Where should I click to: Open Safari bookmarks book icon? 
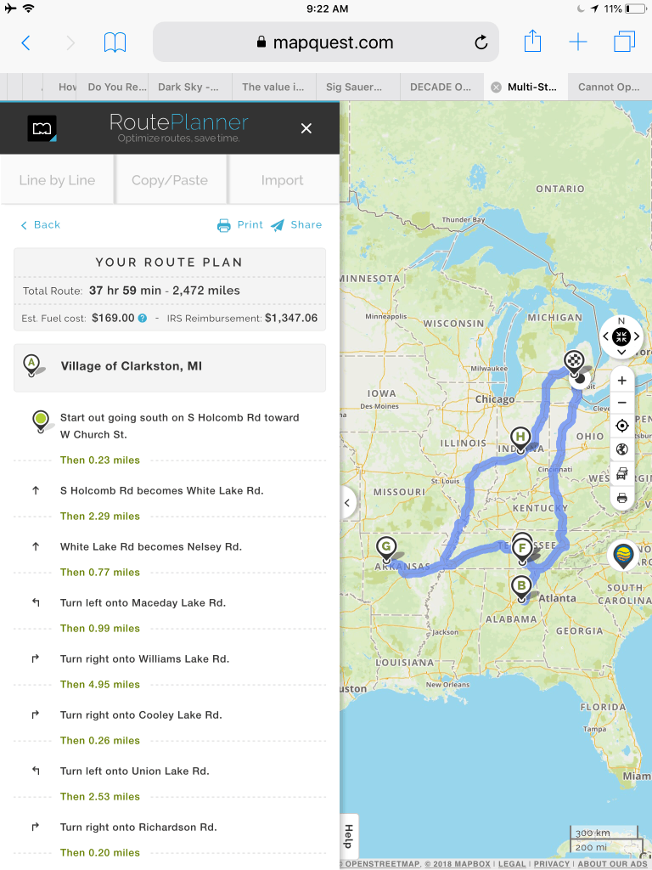pos(115,42)
